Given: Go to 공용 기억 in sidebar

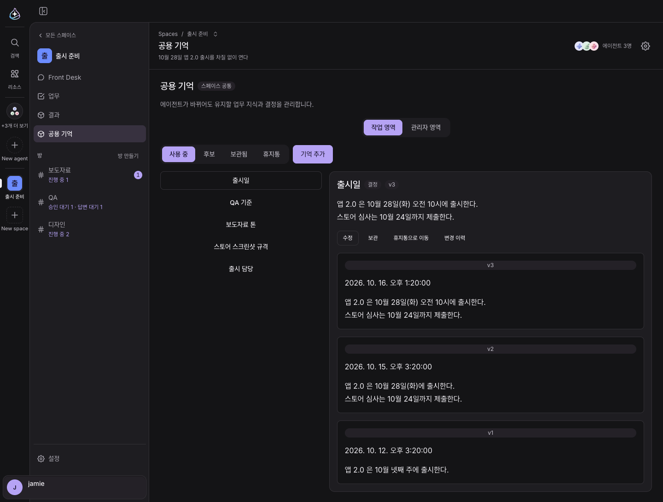Looking at the screenshot, I should click(90, 134).
